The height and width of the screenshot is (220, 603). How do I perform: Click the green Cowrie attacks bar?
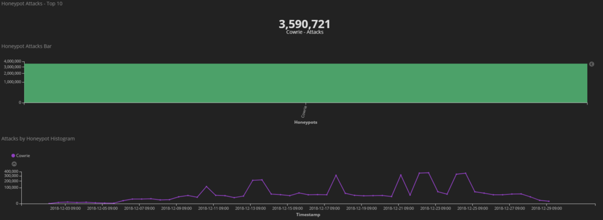(306, 83)
